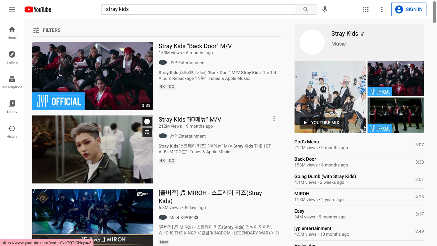The image size is (437, 246).
Task: Click the 神메뉴 video description text
Action: tap(215, 149)
